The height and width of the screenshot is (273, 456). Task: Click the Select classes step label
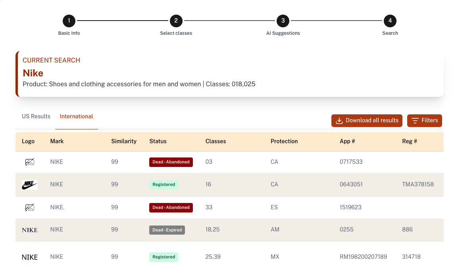pyautogui.click(x=176, y=33)
